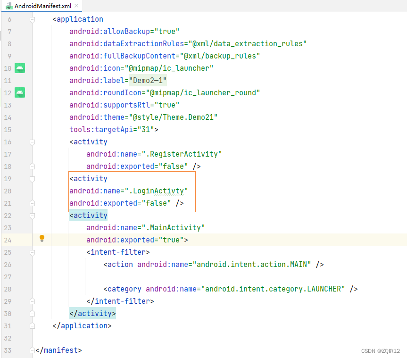Click the Android icon gutter marker on line 10
Image resolution: width=407 pixels, height=358 pixels.
coord(20,68)
